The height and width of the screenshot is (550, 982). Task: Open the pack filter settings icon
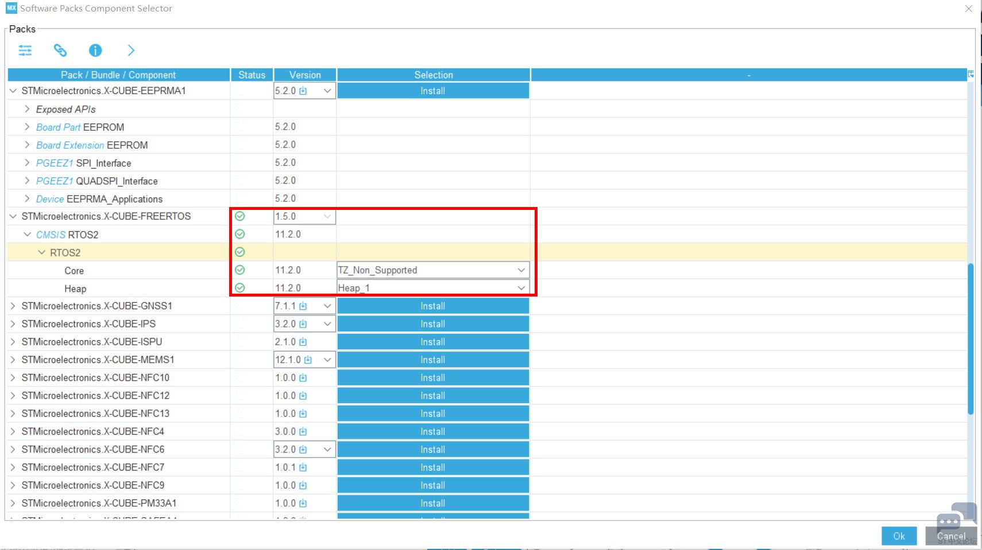(x=25, y=50)
